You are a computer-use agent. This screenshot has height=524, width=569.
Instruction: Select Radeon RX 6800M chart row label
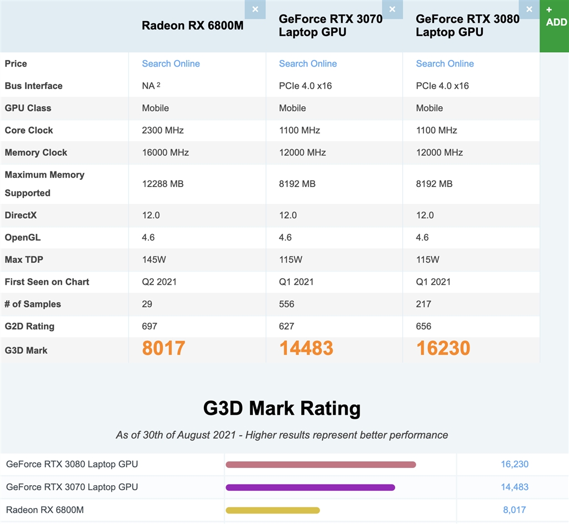pos(44,510)
